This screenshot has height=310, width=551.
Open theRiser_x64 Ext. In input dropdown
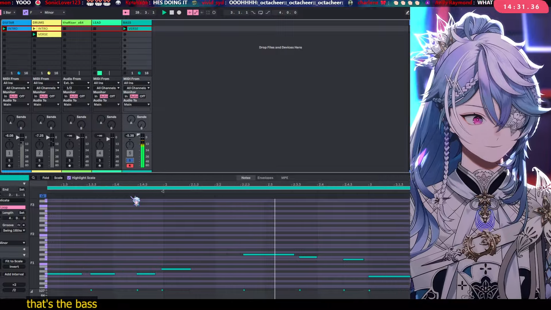point(77,83)
